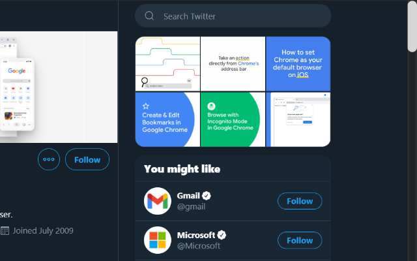Open the 'Take an action' address bar thumbnail
The image size is (417, 261).
click(x=233, y=64)
